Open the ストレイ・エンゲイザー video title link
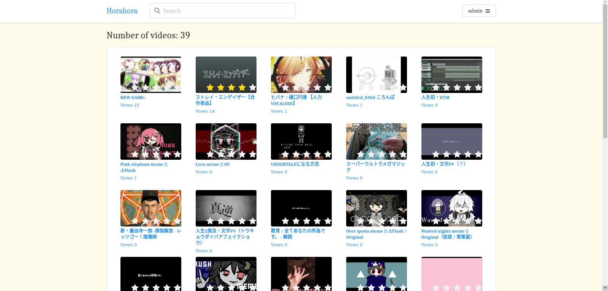Viewport: 608px width, 291px height. [x=225, y=100]
